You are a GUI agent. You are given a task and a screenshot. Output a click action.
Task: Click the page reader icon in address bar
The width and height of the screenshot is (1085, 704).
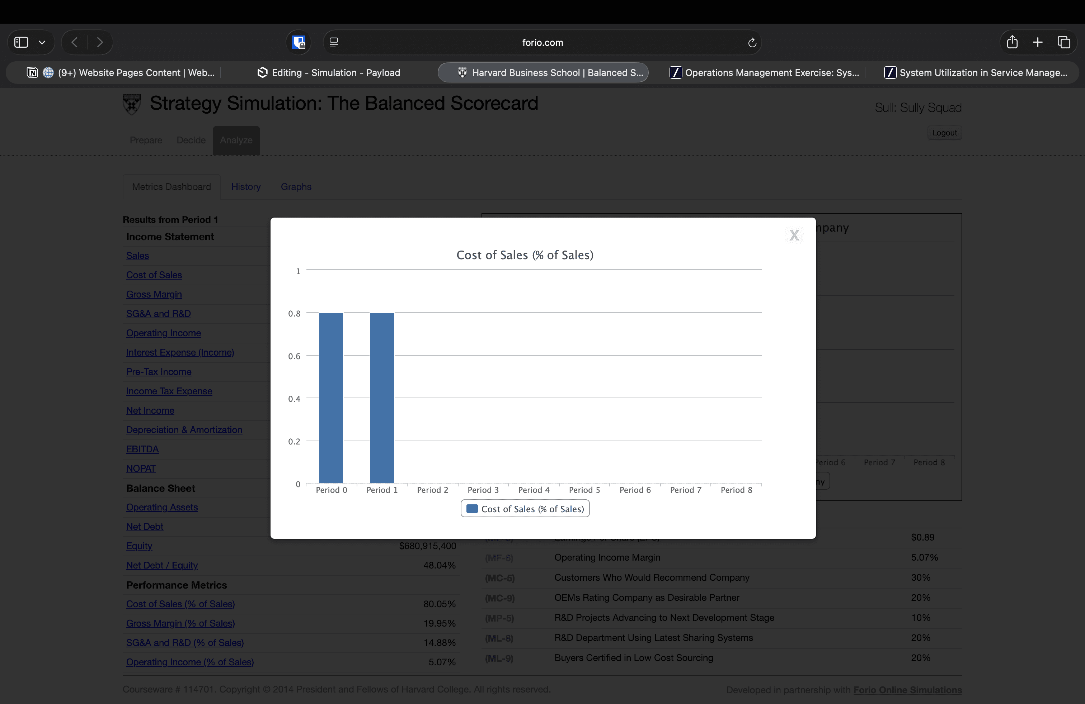(334, 42)
